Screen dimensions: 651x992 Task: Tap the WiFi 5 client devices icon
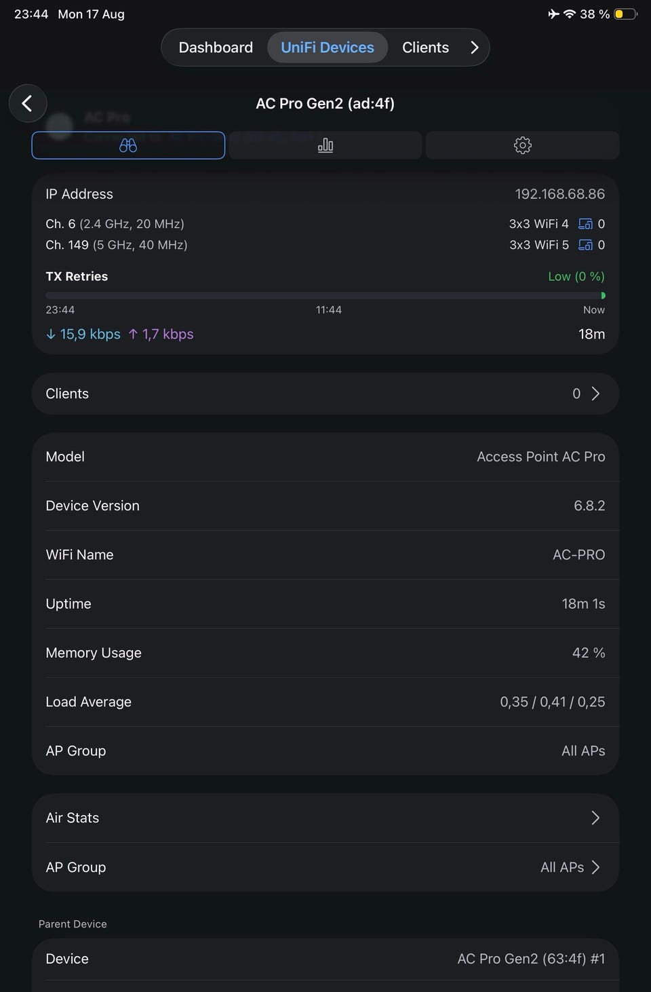[585, 245]
